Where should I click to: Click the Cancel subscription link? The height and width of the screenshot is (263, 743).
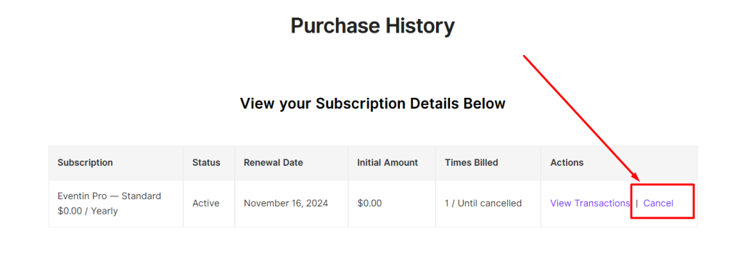(658, 204)
